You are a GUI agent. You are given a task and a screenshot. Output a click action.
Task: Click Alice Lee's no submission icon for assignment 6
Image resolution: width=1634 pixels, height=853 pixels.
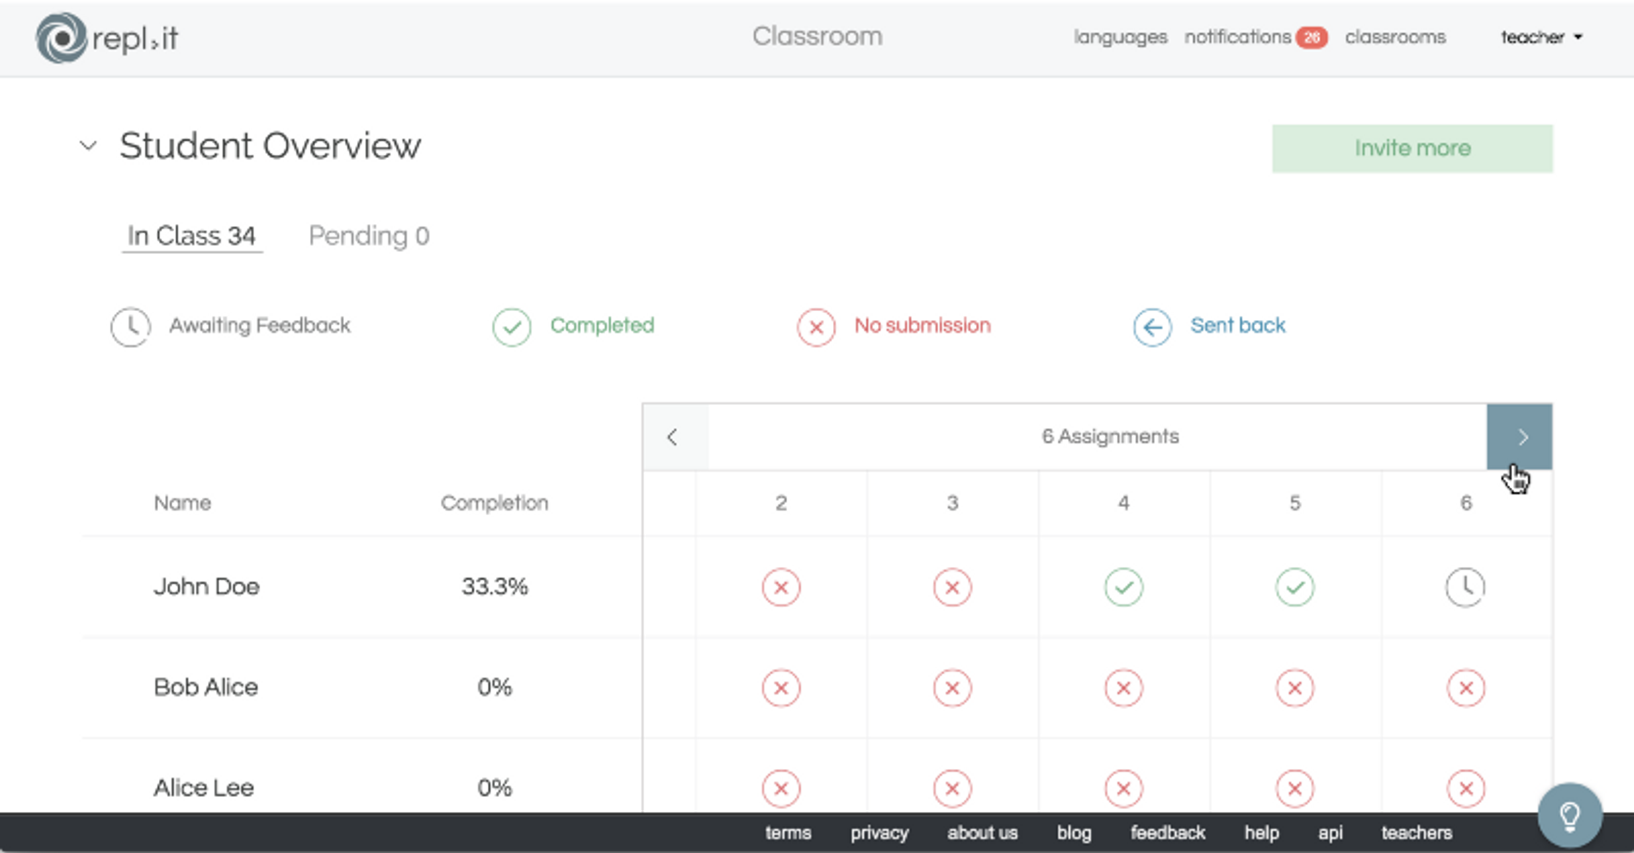coord(1465,789)
